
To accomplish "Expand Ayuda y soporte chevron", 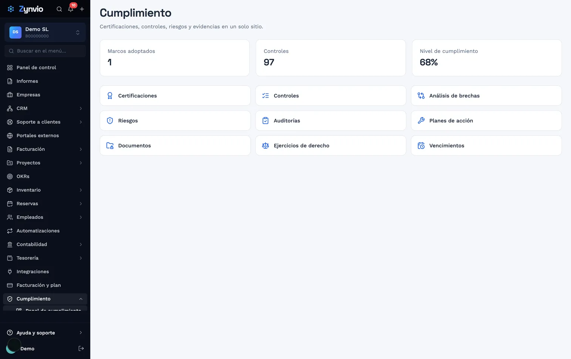I will (81, 333).
